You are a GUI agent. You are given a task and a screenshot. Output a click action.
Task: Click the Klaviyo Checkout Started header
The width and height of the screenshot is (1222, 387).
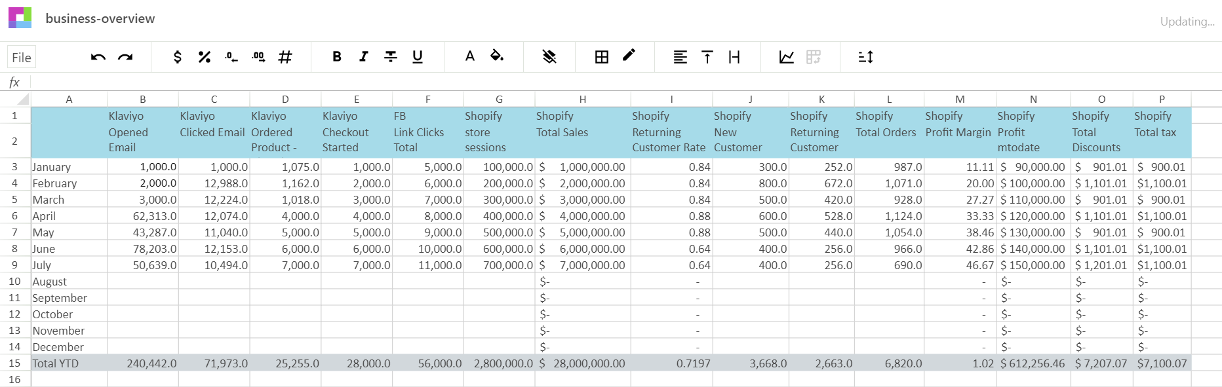[x=357, y=132]
